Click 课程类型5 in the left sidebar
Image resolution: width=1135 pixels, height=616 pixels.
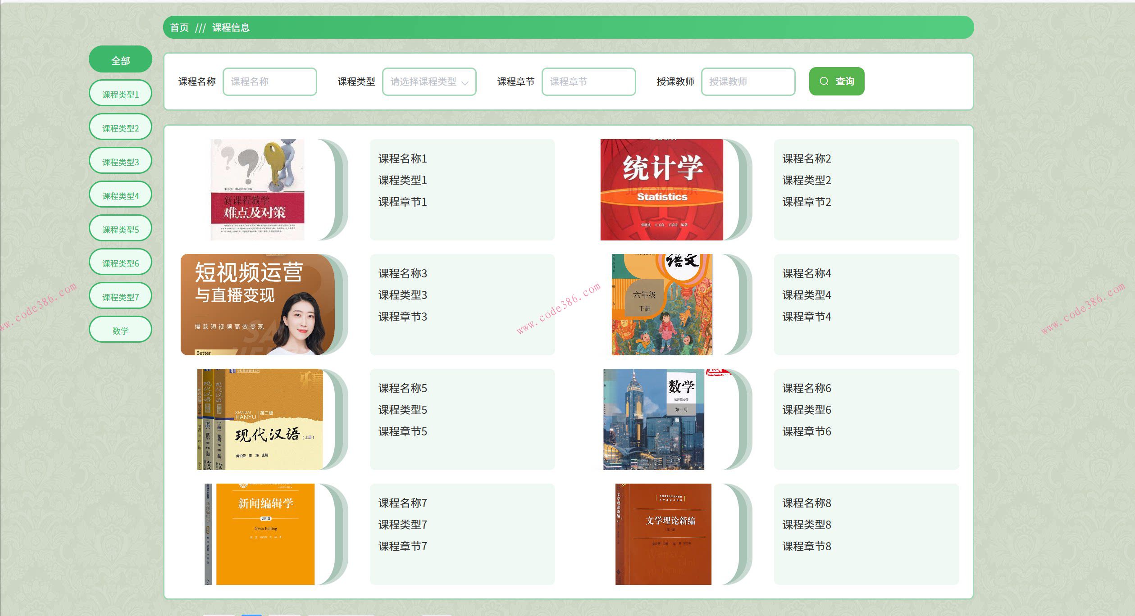pos(120,228)
